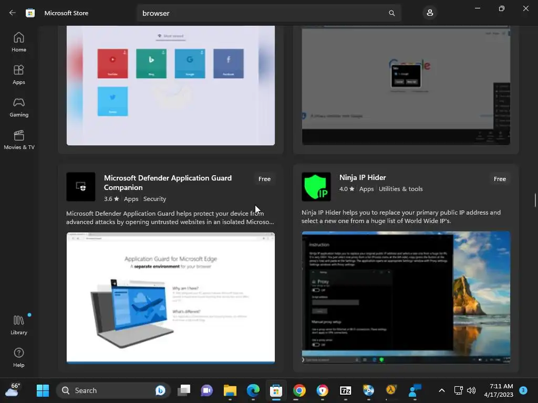
Task: Click Free button on Ninja IP Hider card
Action: pyautogui.click(x=500, y=179)
